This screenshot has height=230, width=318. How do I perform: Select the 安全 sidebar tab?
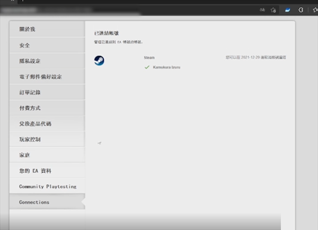click(x=47, y=45)
